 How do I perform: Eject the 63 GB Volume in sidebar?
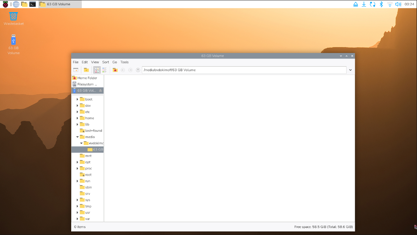pyautogui.click(x=100, y=90)
